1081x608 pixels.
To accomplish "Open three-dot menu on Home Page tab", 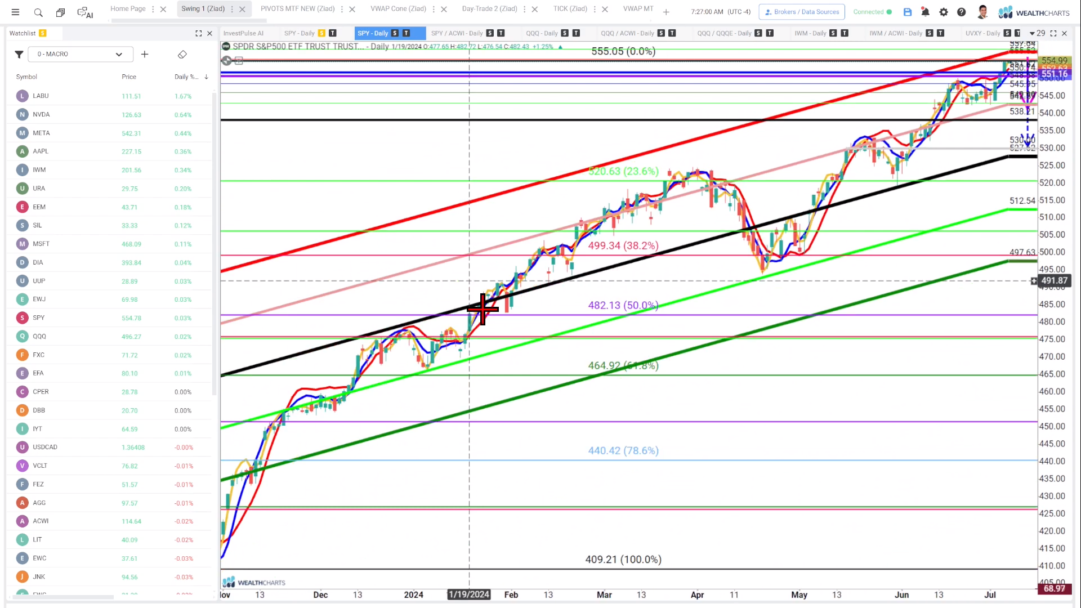I will [153, 10].
